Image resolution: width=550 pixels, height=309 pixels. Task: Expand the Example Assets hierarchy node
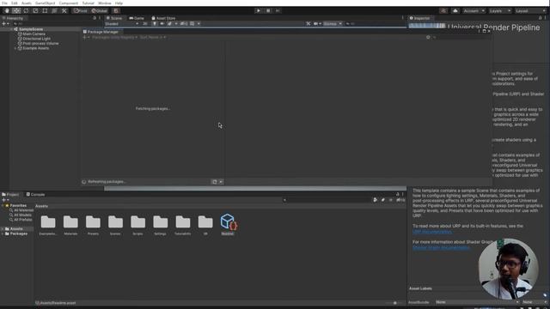[15, 48]
